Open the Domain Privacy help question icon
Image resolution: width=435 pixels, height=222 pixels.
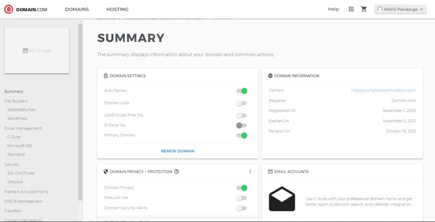click(176, 171)
